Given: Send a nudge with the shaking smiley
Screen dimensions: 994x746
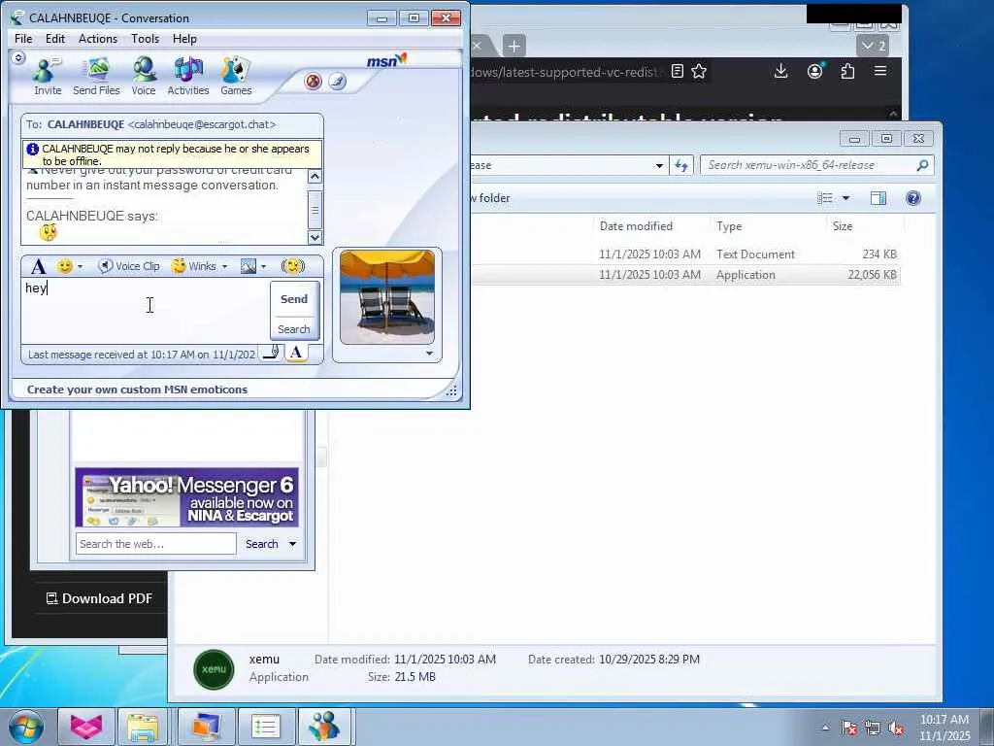Looking at the screenshot, I should [x=293, y=266].
